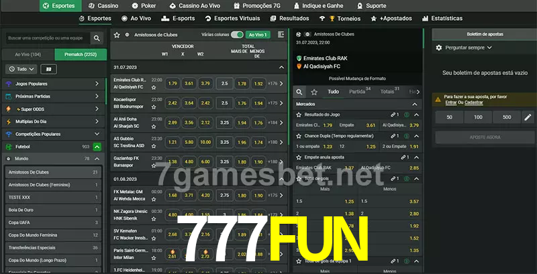
Task: Click the competition search input field
Action: 47,38
